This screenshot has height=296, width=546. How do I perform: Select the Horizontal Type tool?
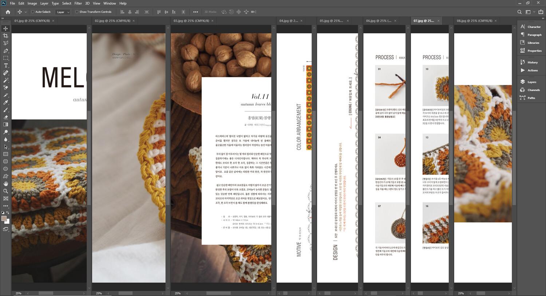[5, 66]
